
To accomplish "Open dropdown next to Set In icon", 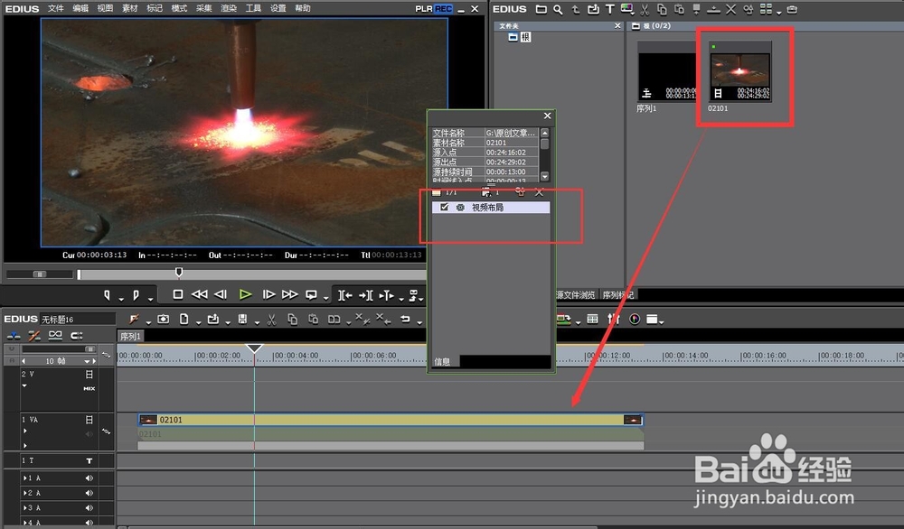I will [x=121, y=299].
